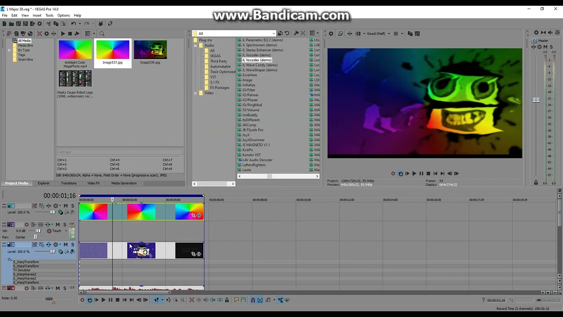Toggle Loop Playback in timeline transport
Image resolution: width=563 pixels, height=317 pixels.
point(90,300)
